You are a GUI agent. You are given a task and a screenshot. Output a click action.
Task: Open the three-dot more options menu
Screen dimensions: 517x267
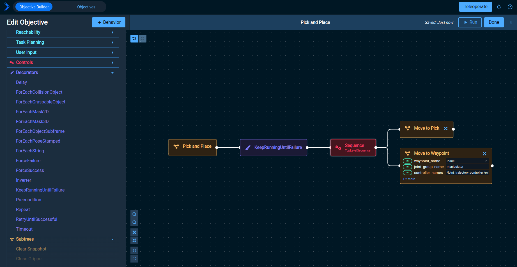tap(511, 22)
